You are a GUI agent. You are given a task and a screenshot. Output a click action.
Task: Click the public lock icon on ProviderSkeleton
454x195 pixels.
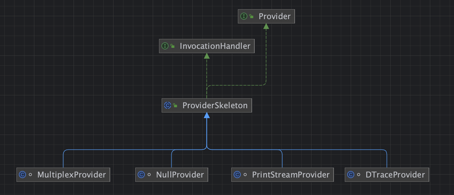click(175, 106)
